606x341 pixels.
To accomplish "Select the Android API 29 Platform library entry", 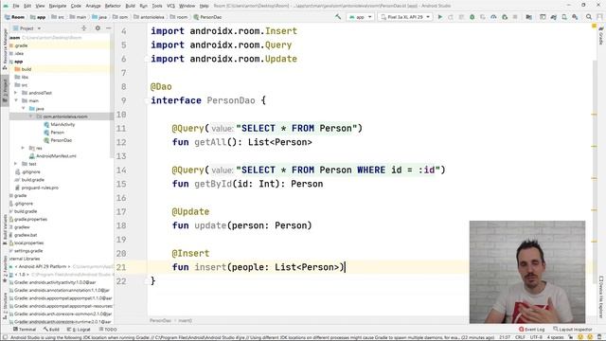I will (x=43, y=267).
